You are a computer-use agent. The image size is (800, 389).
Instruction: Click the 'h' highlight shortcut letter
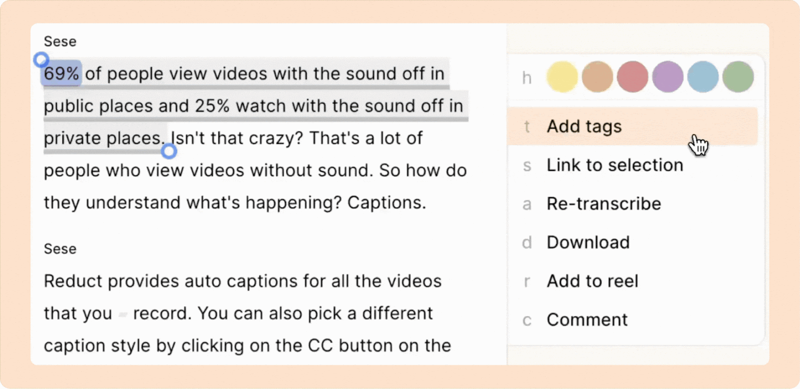tap(526, 78)
